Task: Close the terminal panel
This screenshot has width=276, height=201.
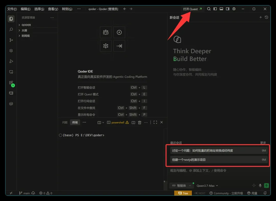Action: coord(162,122)
